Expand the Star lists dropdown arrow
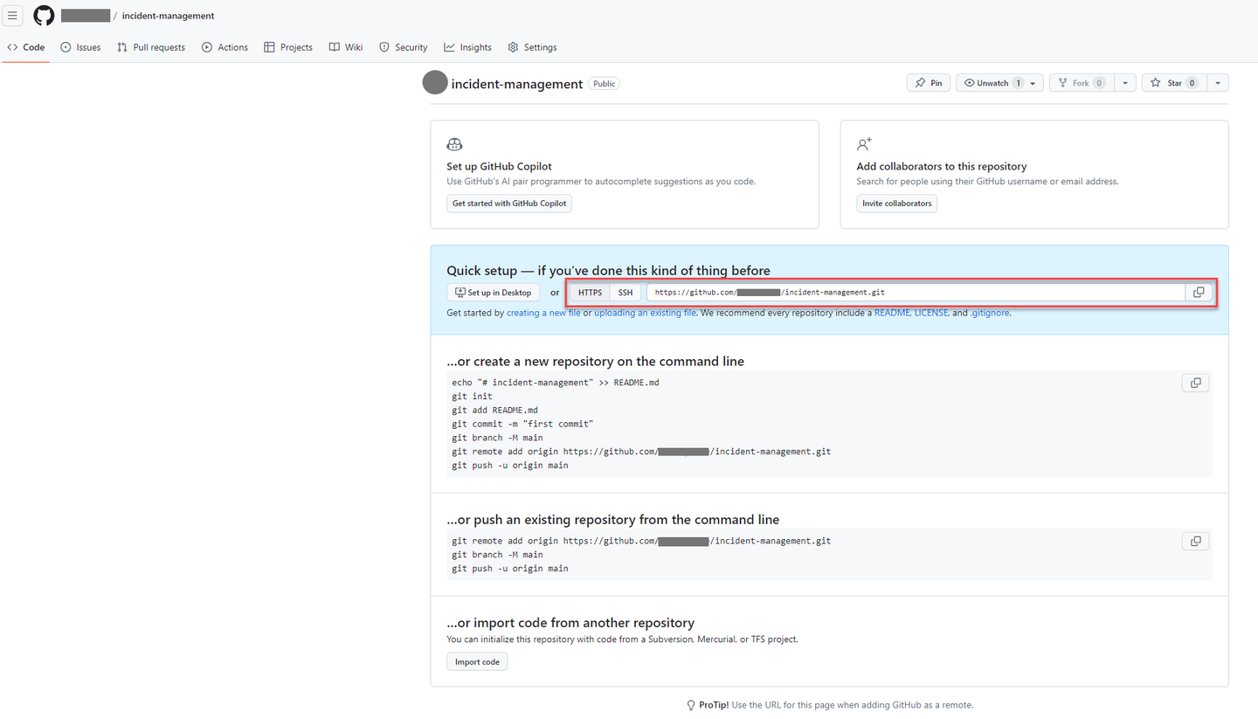1258x719 pixels. click(x=1218, y=83)
